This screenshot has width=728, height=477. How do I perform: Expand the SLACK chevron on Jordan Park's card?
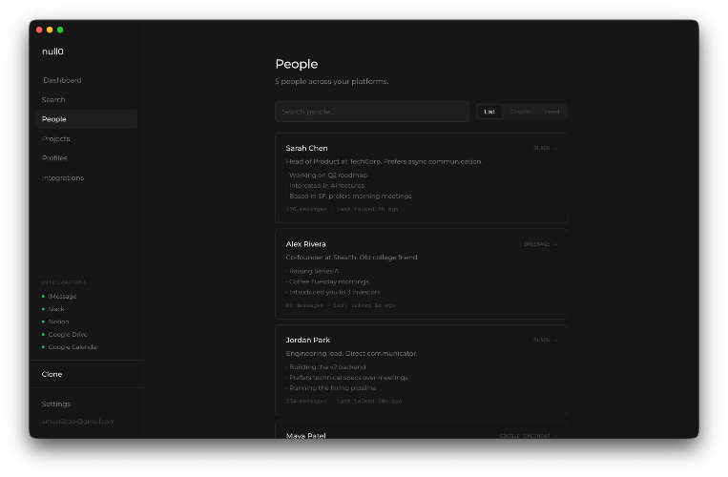pyautogui.click(x=555, y=341)
